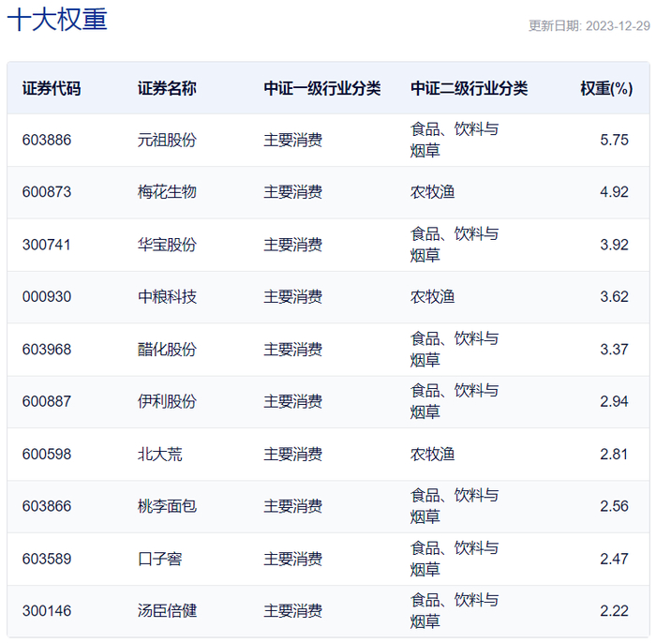Click 食品、饮料与烟草 in the 汤臣倍健 row
Viewport: 656px width, 643px height.
[455, 611]
